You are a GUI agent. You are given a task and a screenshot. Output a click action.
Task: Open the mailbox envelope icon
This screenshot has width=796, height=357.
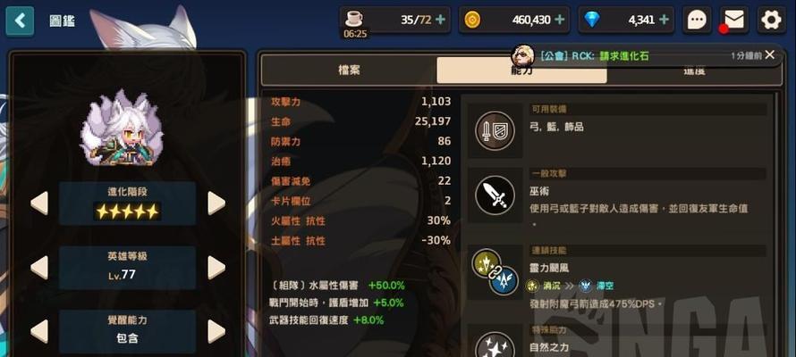[734, 21]
